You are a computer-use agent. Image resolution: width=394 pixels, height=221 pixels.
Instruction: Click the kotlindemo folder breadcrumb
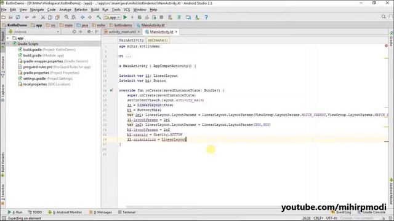coord(121,25)
